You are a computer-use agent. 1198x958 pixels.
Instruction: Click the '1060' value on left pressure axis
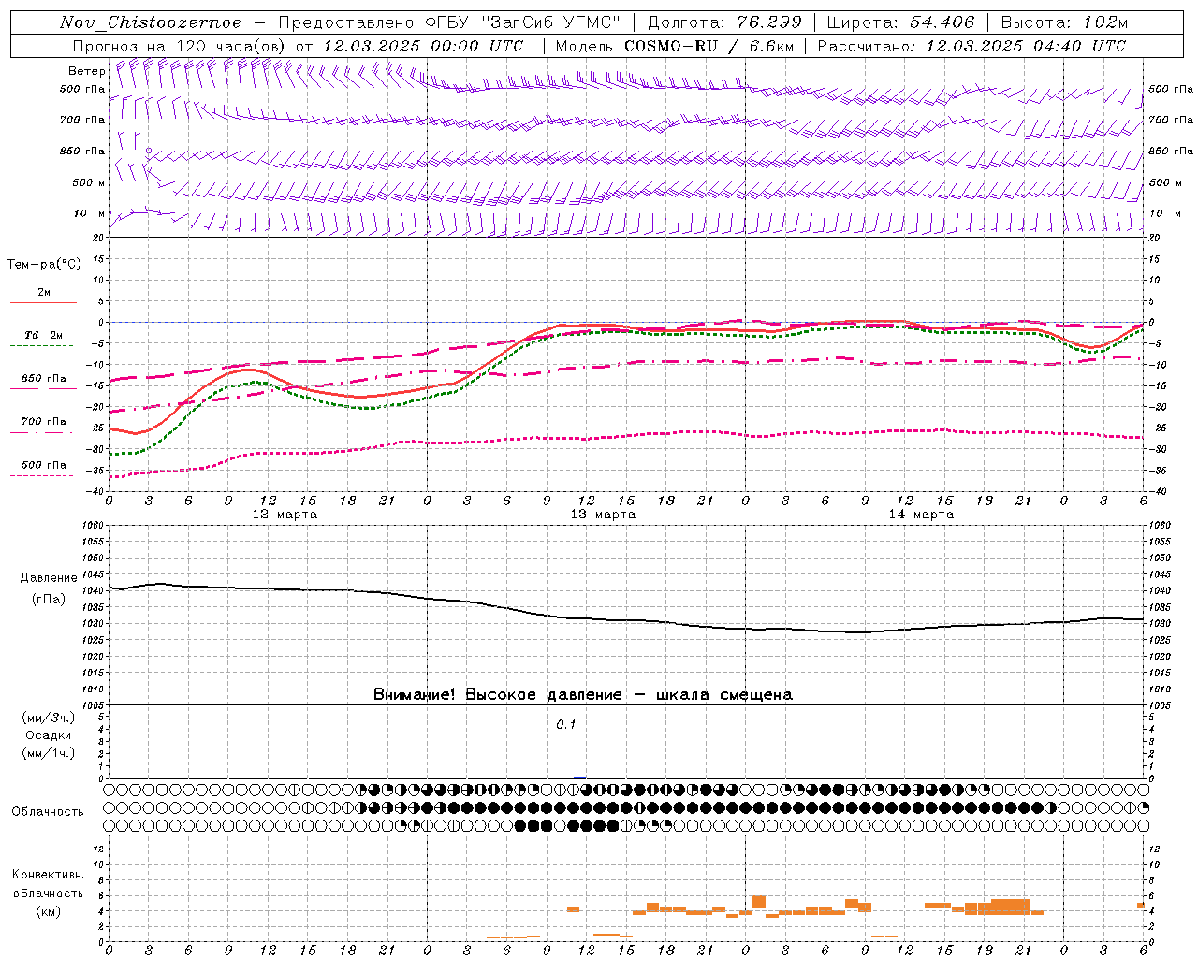point(95,526)
